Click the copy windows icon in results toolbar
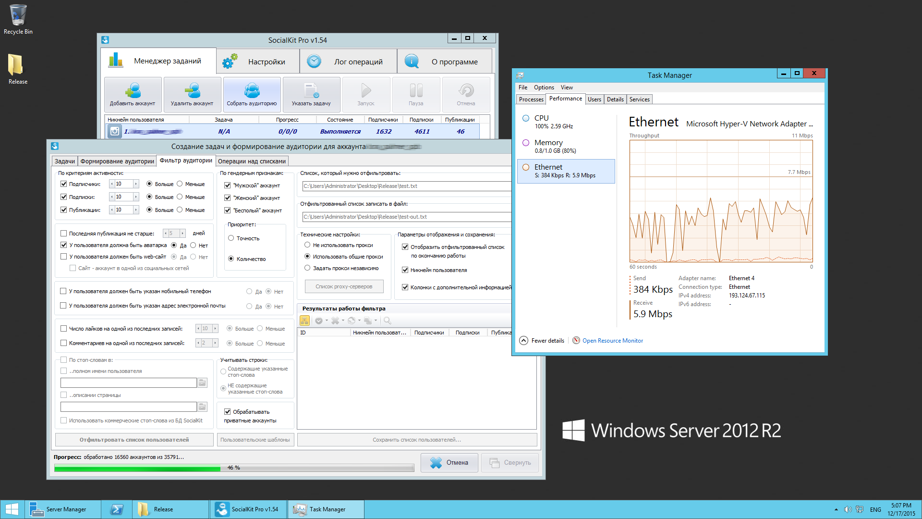 point(367,321)
